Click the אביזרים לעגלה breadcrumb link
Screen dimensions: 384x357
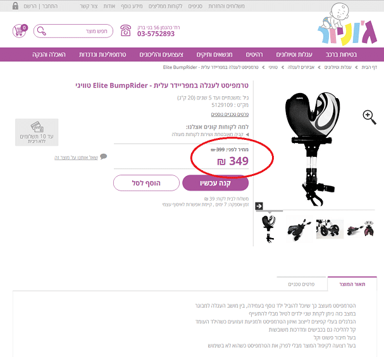pos(301,67)
